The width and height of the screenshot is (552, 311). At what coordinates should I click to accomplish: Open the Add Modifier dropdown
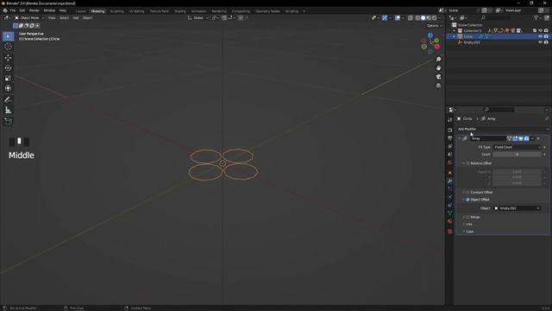(502, 129)
